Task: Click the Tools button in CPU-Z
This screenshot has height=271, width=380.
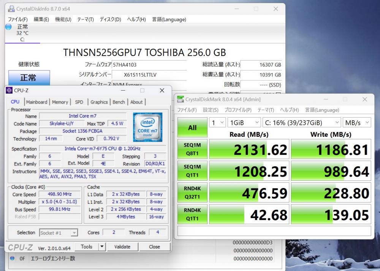Action: pyautogui.click(x=87, y=247)
